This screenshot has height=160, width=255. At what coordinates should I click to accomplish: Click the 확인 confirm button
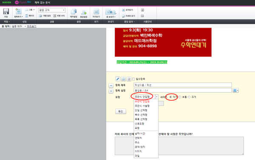[121, 111]
